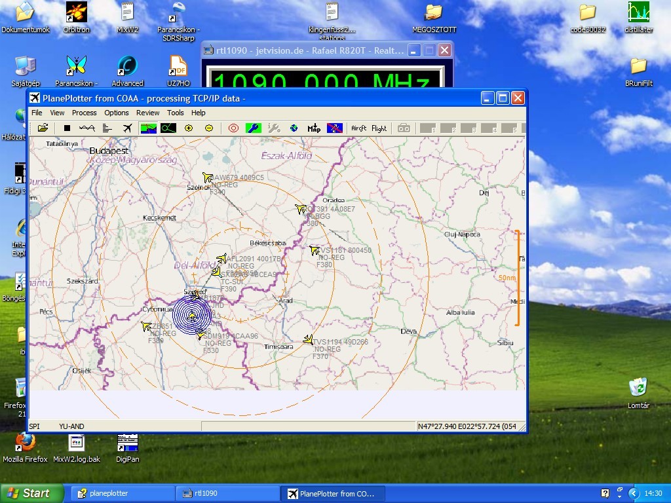The image size is (671, 503).
Task: Click the Flight toolbar button
Action: [379, 128]
